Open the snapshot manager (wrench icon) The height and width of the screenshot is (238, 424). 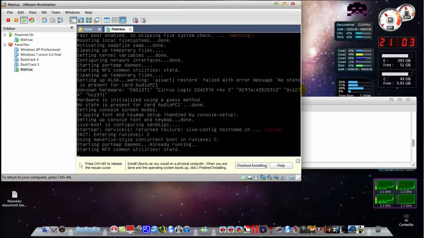60,20
